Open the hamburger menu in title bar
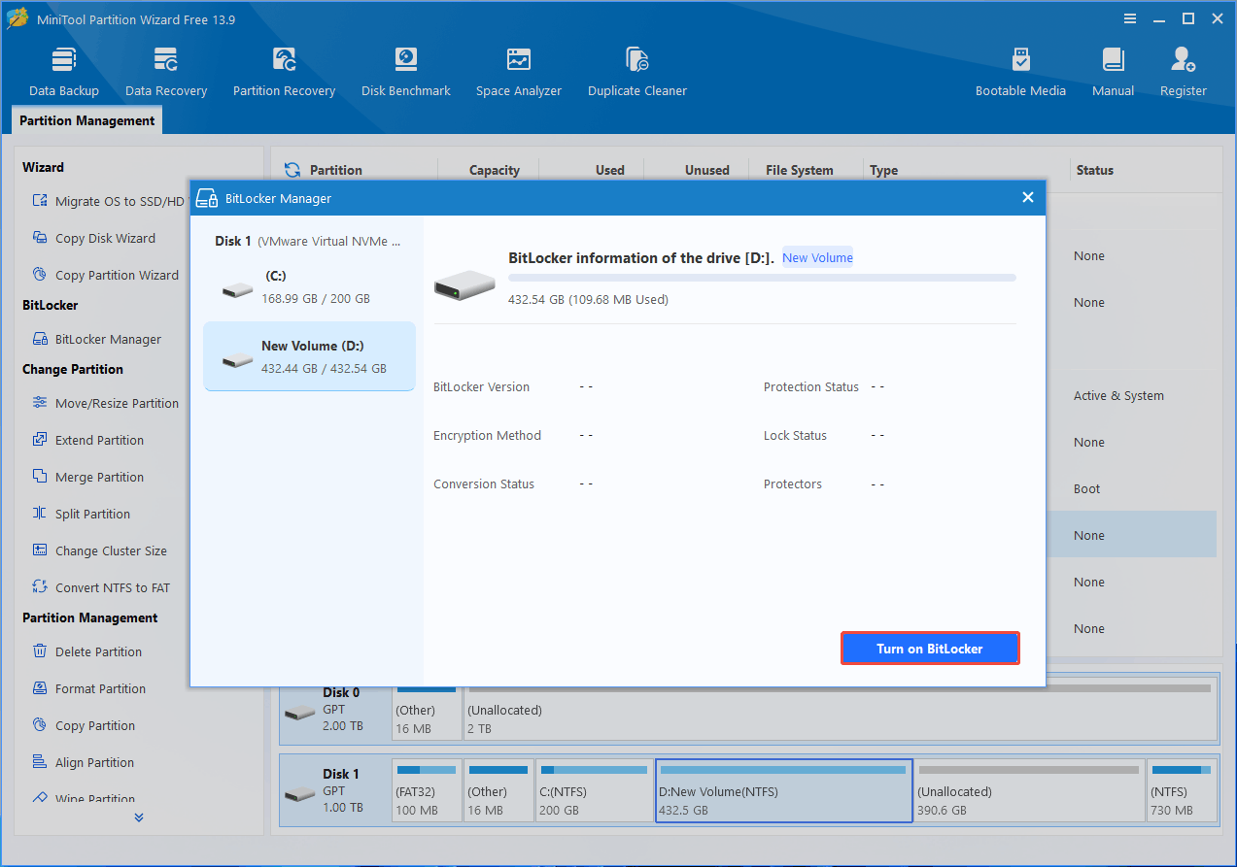 1130,18
